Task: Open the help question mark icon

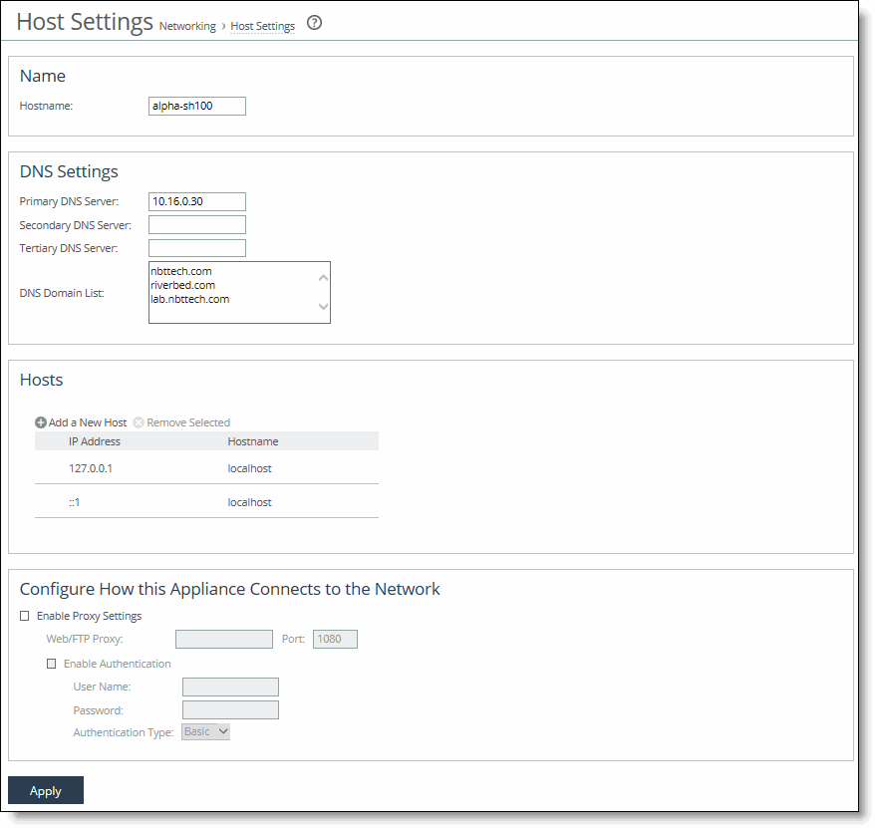Action: (x=314, y=22)
